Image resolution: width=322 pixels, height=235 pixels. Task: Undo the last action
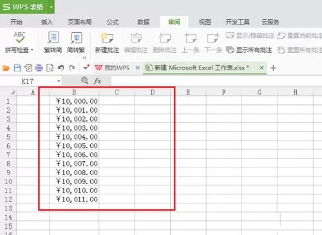tap(61, 68)
